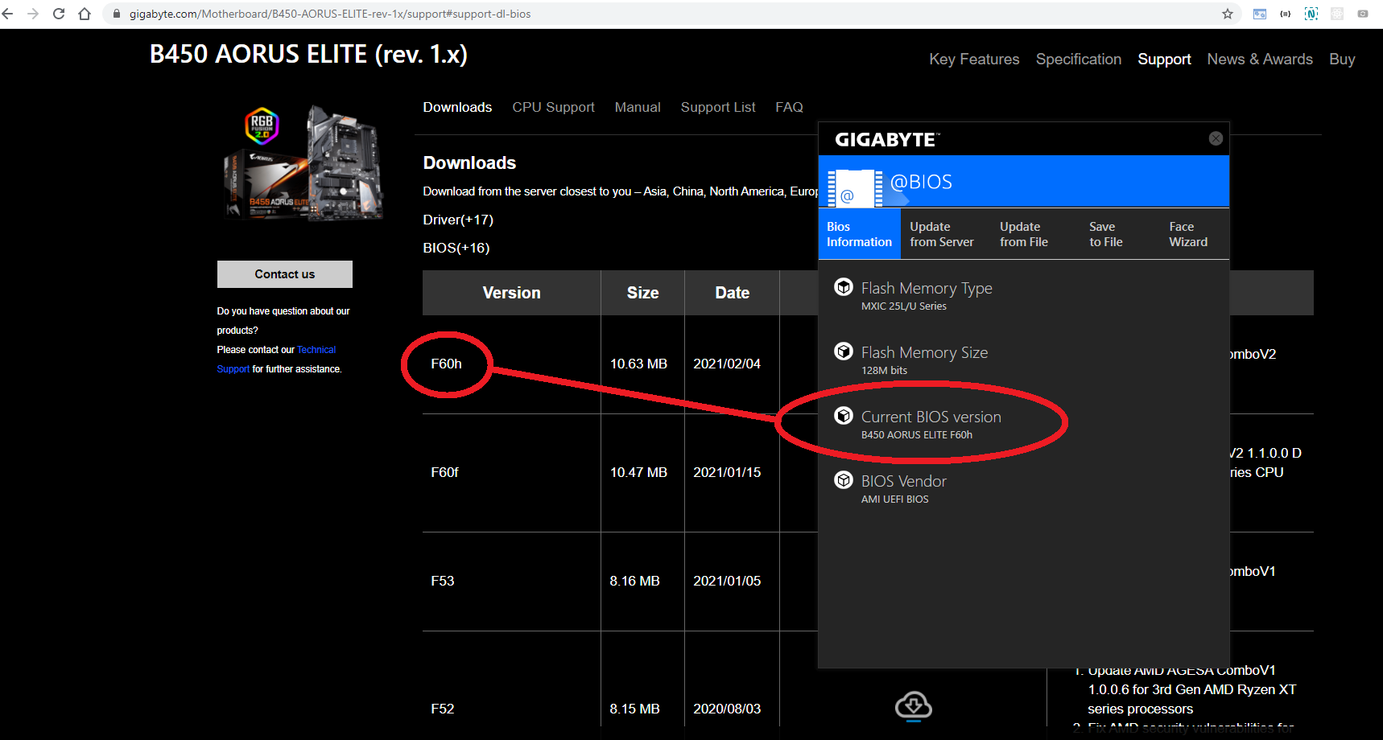Click the 128M bits value

884,370
